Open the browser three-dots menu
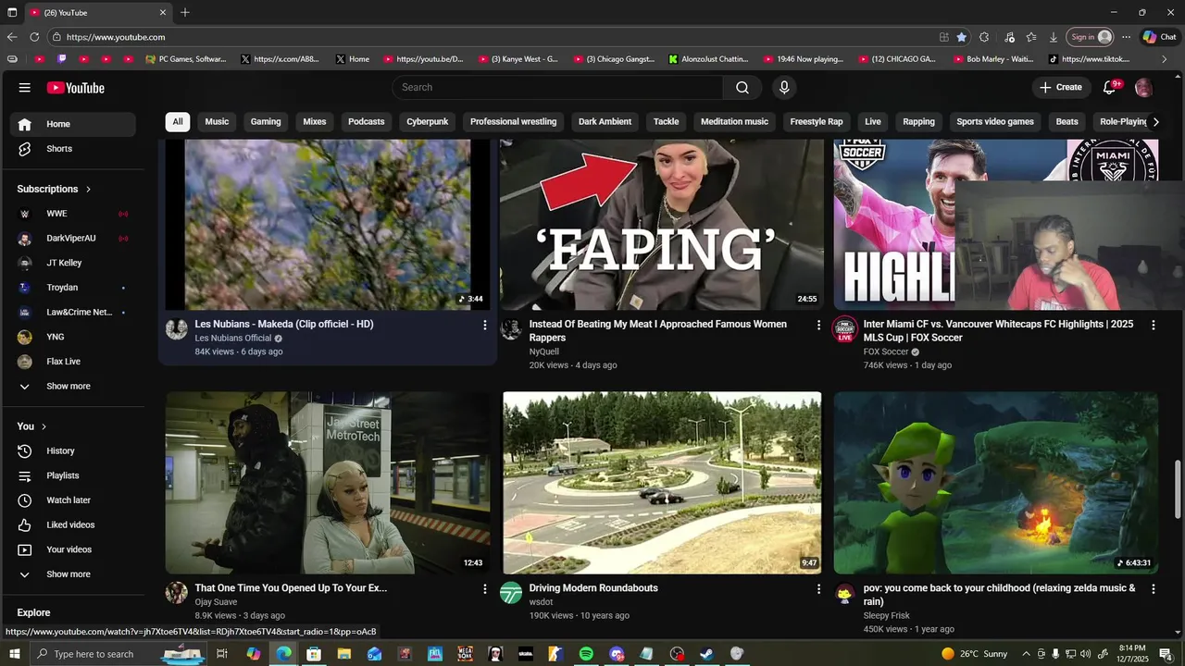Image resolution: width=1185 pixels, height=666 pixels. click(1126, 37)
